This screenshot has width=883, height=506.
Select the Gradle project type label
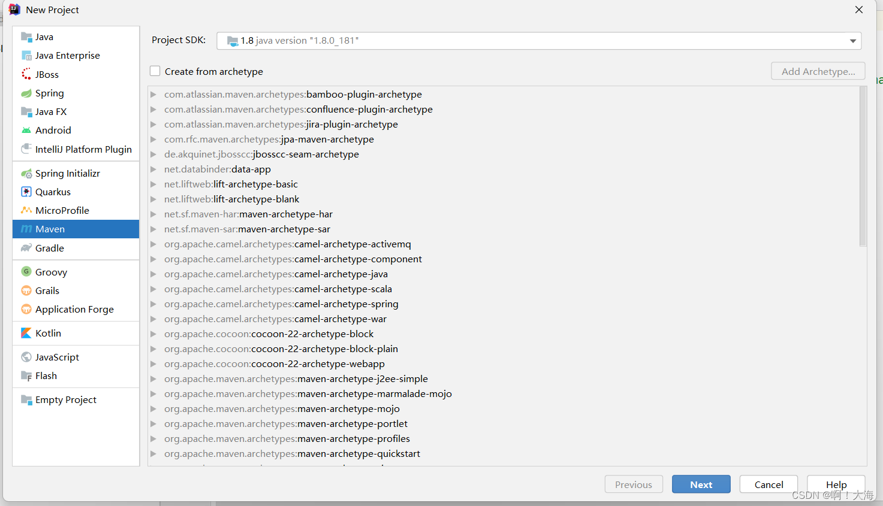coord(50,248)
